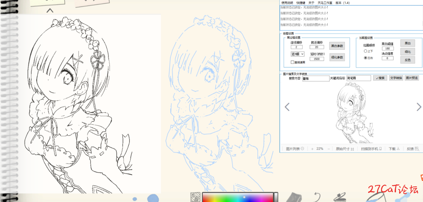
Task: Open 反馈 feedback
Action: pyautogui.click(x=413, y=149)
